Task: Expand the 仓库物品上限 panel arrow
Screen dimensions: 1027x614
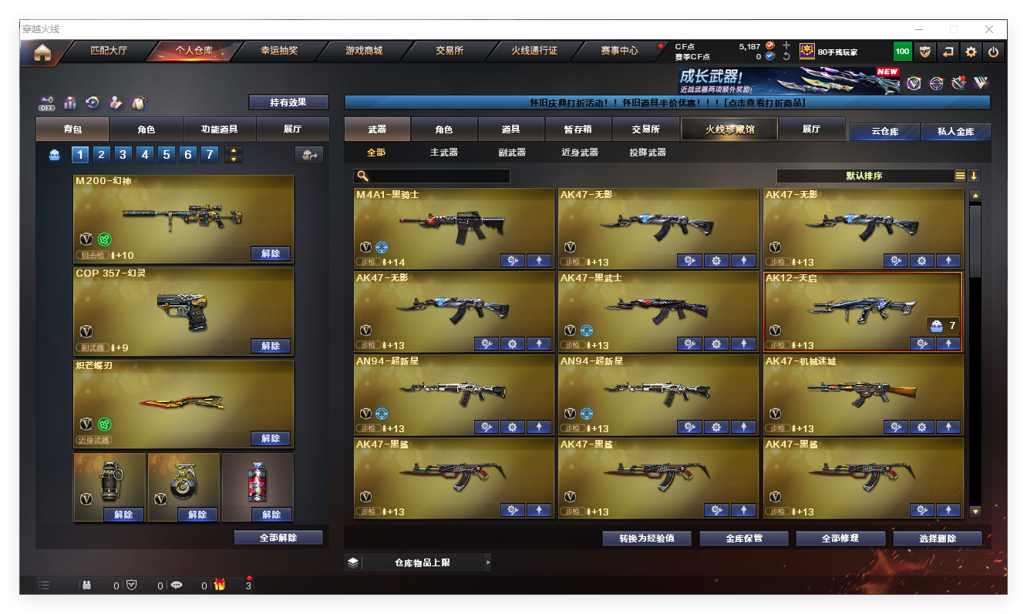Action: coord(487,562)
